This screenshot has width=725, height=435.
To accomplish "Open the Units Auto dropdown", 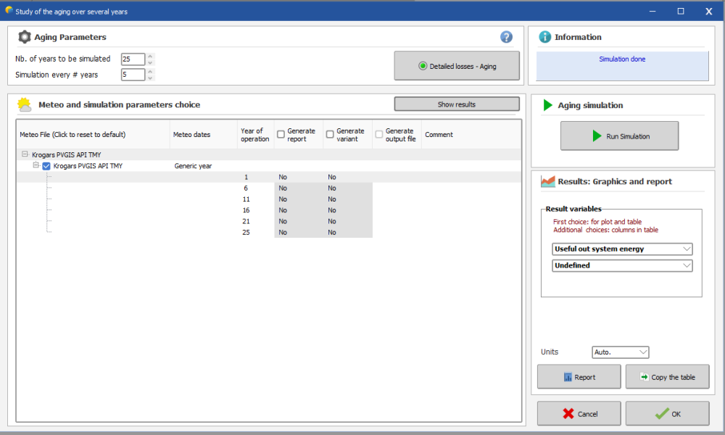I will click(x=620, y=352).
